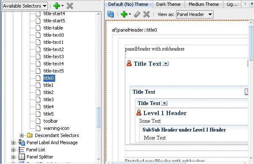254x164 pixels.
Task: Click the Panel List component icon
Action: click(21, 150)
